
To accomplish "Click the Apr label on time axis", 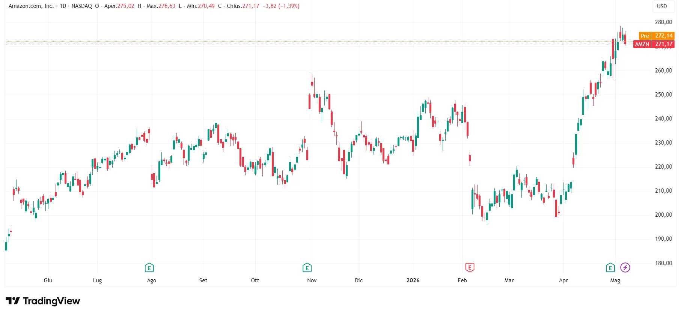I will coord(563,280).
